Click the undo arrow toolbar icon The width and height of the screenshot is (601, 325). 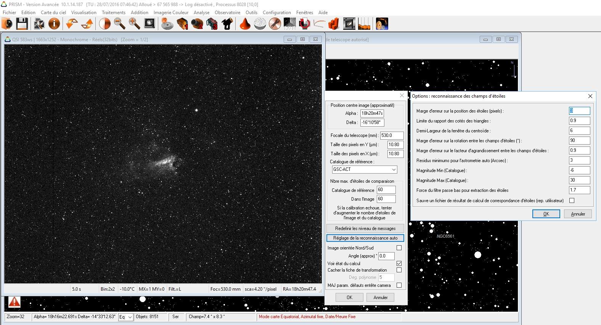[x=71, y=24]
